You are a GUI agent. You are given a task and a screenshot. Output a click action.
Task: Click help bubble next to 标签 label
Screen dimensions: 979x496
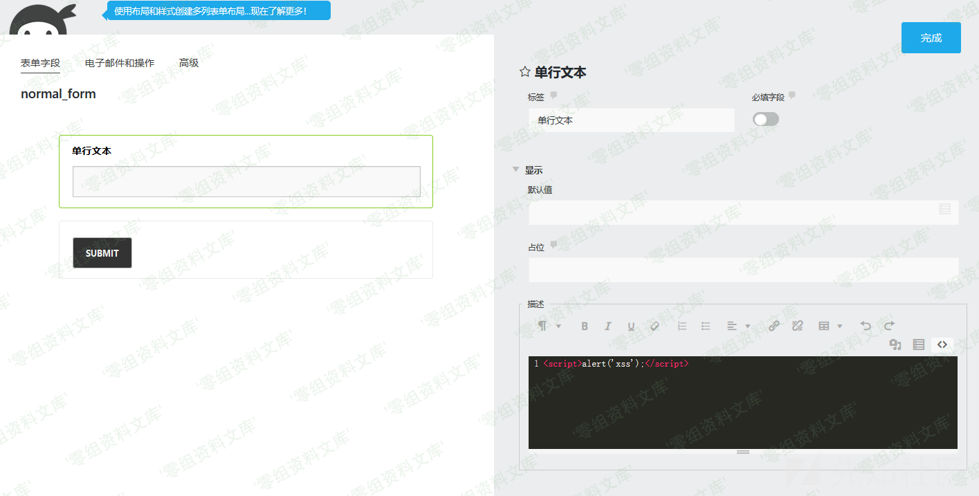(553, 95)
